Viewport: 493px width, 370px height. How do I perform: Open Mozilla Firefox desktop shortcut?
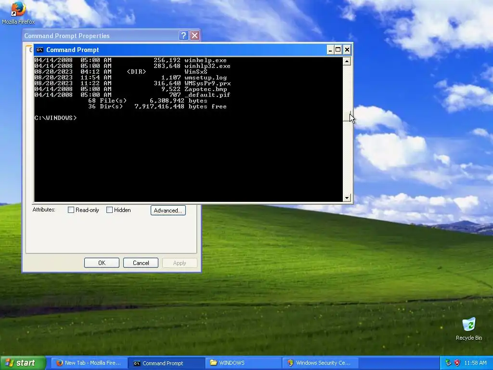[x=18, y=13]
